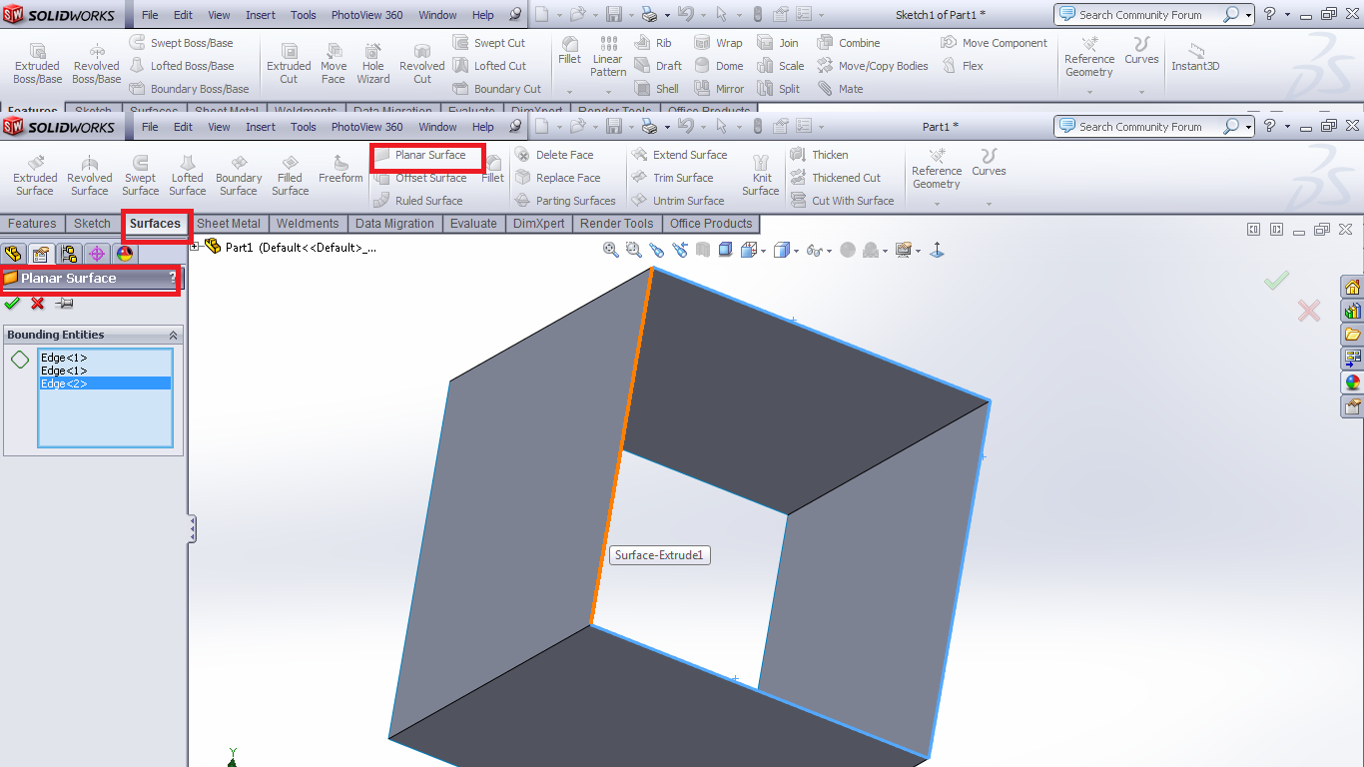Select the Knit Surface tool
The image size is (1364, 767).
click(x=760, y=176)
